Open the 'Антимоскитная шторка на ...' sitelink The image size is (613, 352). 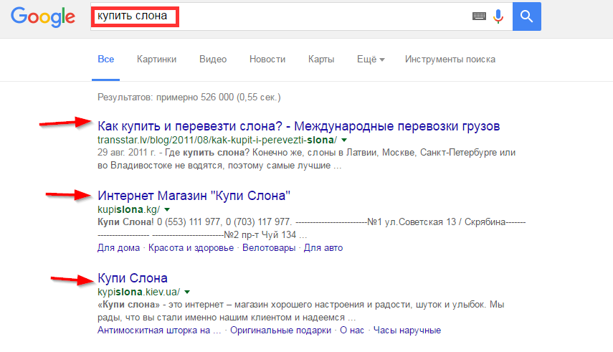(159, 330)
